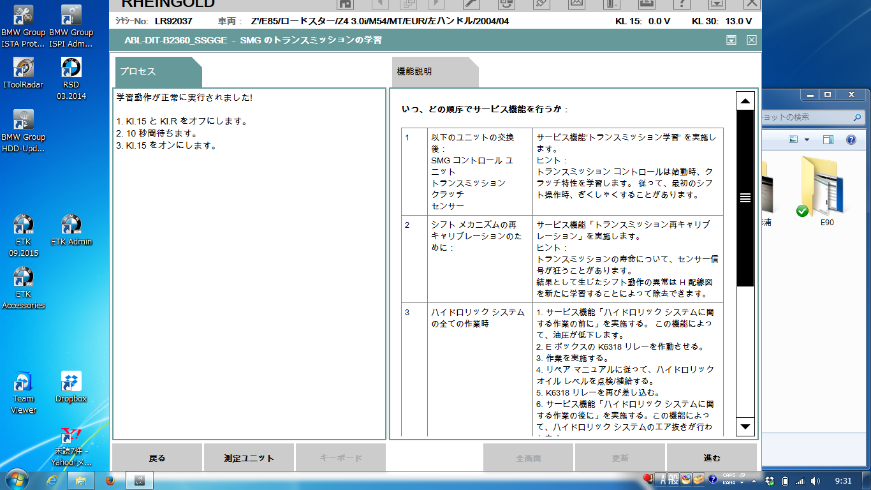The height and width of the screenshot is (490, 871).
Task: Open the E90 folder in the Explorer window
Action: (823, 191)
